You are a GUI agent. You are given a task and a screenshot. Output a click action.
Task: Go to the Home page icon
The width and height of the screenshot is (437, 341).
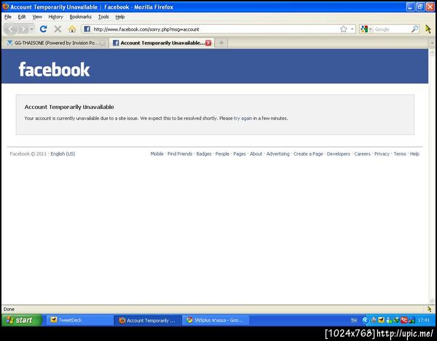[x=72, y=29]
